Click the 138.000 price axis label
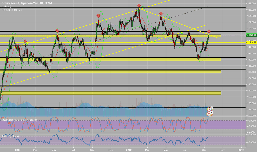The width and height of the screenshot is (257, 152). (x=251, y=66)
